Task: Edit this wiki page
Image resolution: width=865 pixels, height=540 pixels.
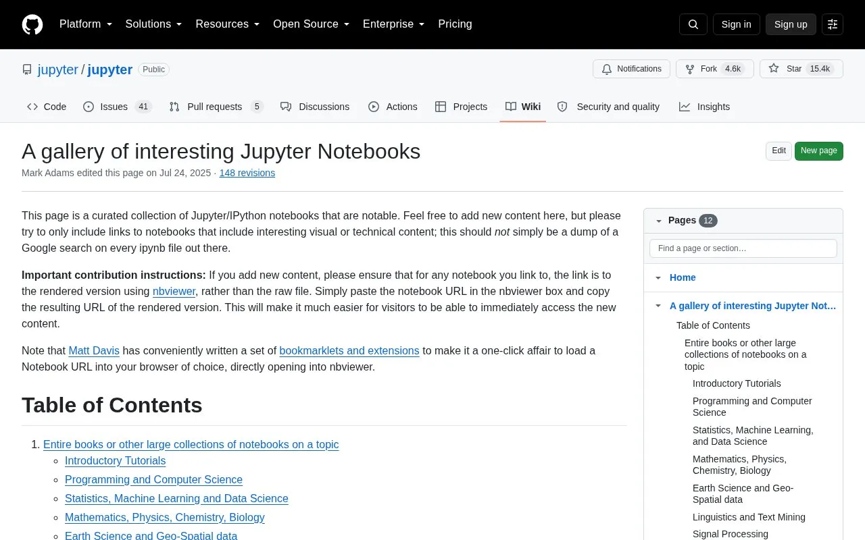Action: point(778,151)
